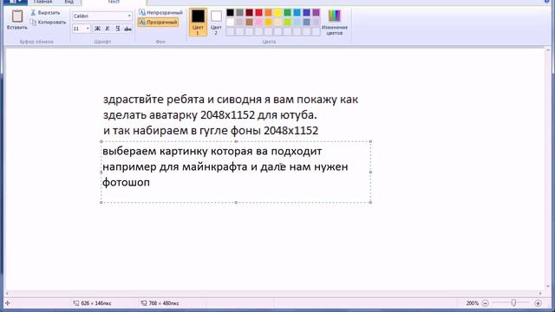This screenshot has width=555, height=312.
Task: Click the horizontal scrollbar right arrow
Action: [x=540, y=293]
